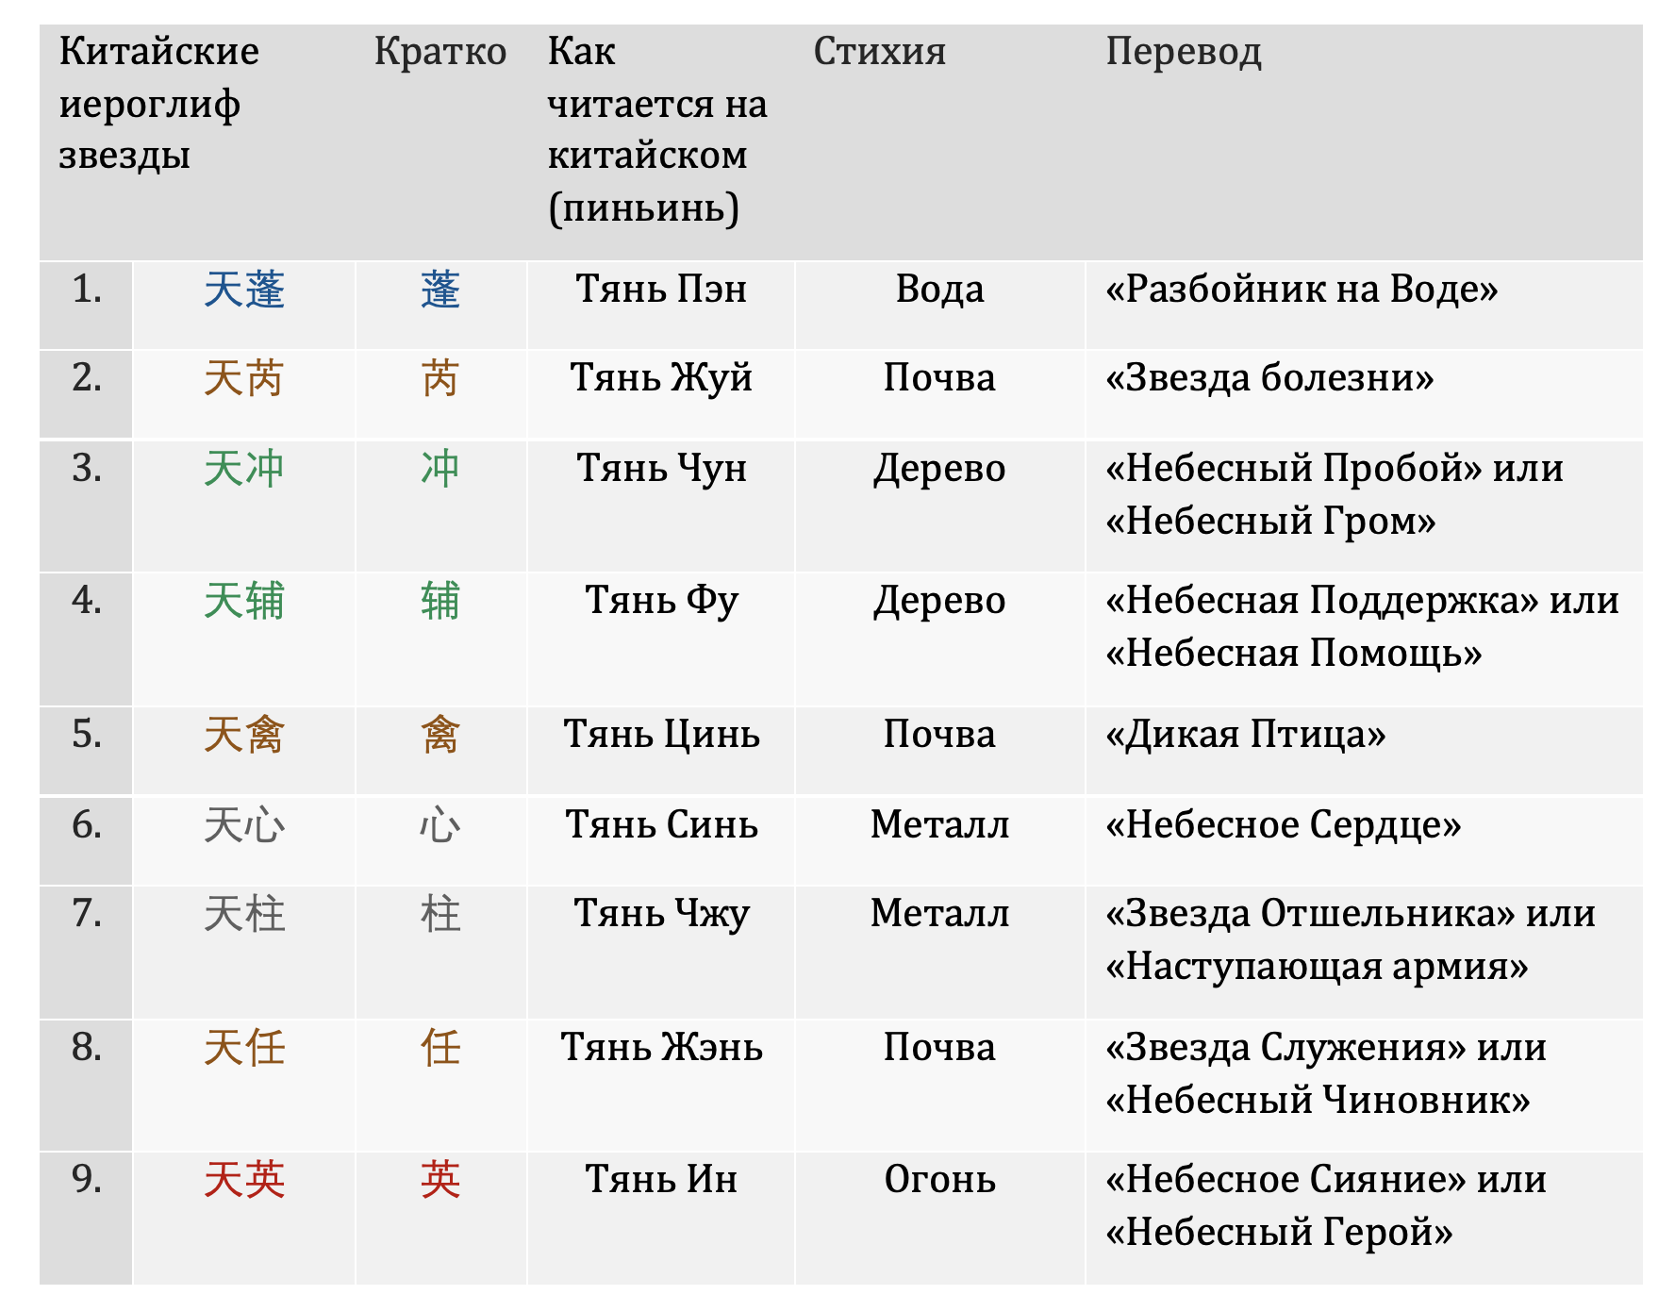The width and height of the screenshot is (1675, 1311).
Task: Click the green 天冲 characters in row 3
Action: (x=244, y=470)
